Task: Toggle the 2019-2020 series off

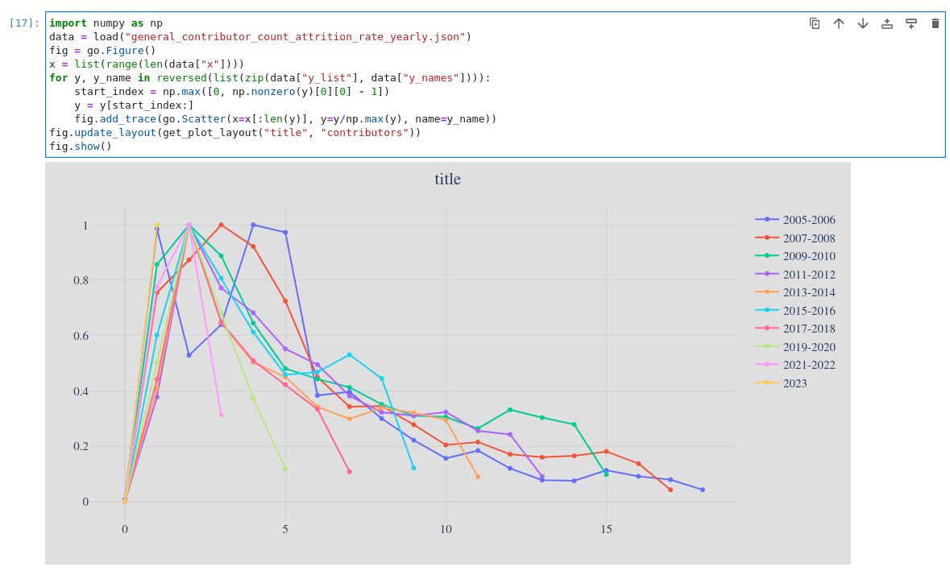Action: [x=810, y=347]
